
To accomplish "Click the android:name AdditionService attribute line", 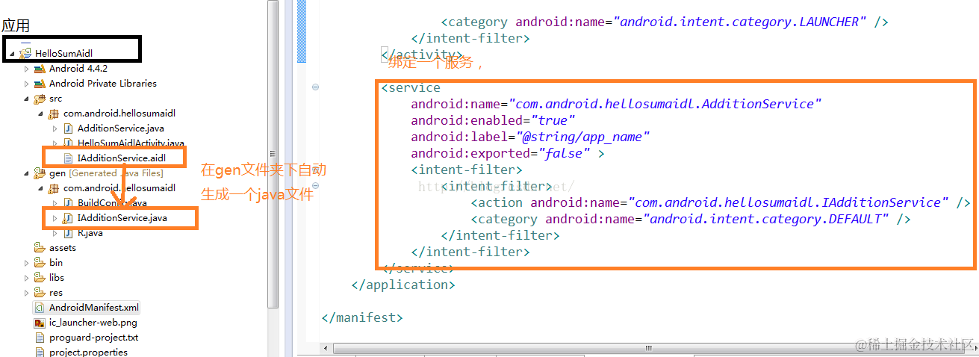I will point(616,104).
